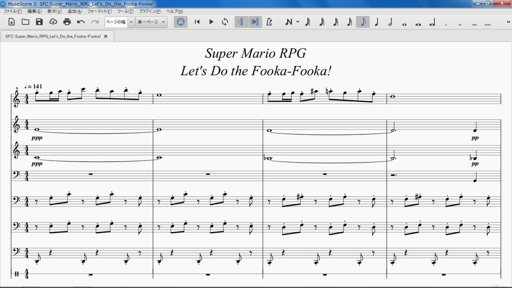The width and height of the screenshot is (512, 288).
Task: Add a quadruple augmentation dot
Action: [487, 24]
